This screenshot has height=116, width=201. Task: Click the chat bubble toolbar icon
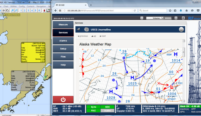(x=192, y=10)
